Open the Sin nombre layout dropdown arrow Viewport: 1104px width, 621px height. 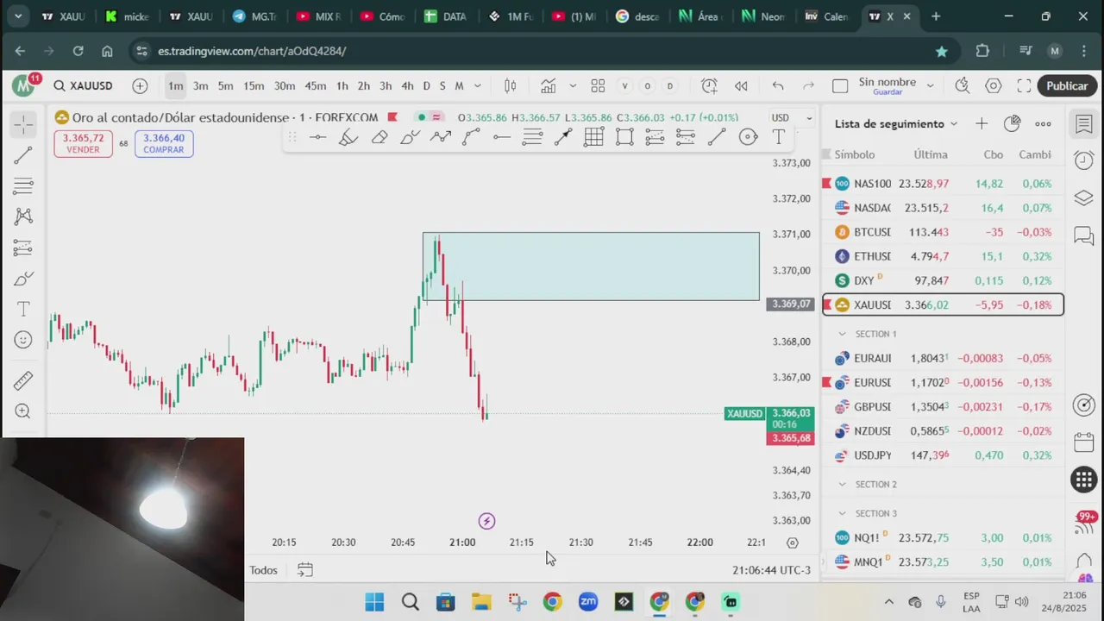point(930,85)
